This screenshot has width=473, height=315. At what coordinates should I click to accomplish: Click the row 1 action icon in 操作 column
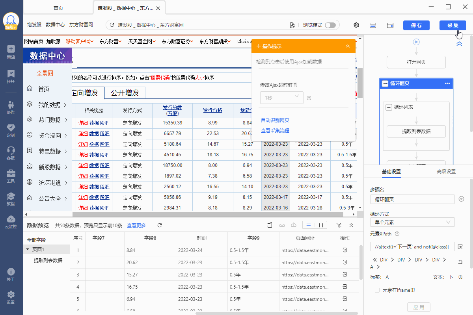[x=345, y=250]
